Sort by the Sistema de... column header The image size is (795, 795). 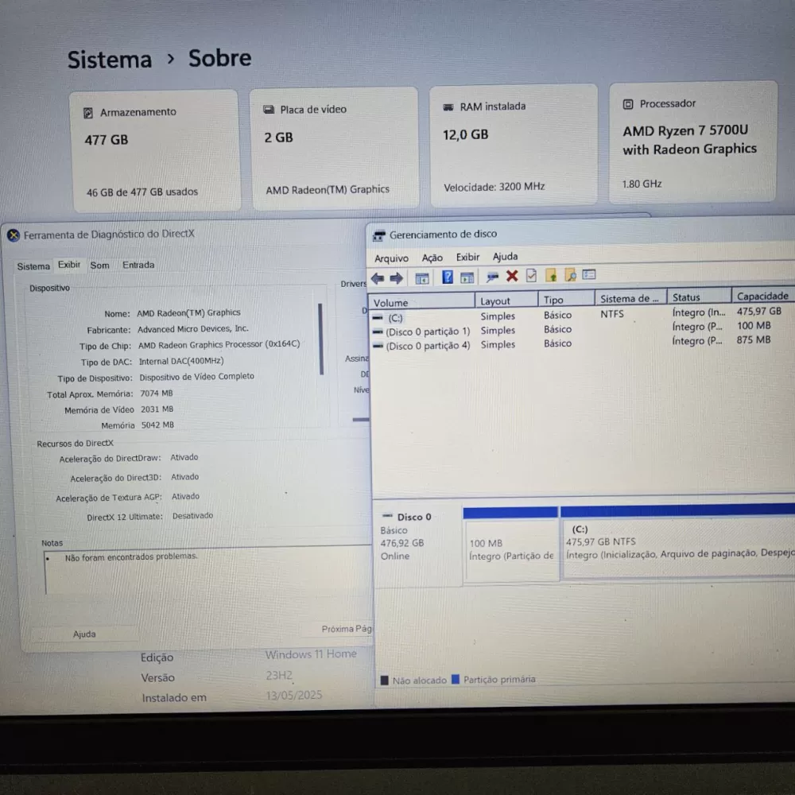pyautogui.click(x=631, y=299)
